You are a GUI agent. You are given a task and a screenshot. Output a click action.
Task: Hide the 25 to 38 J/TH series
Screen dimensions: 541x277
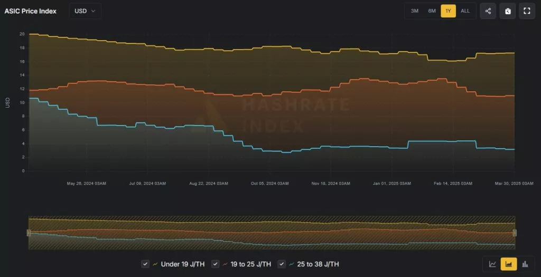point(282,264)
